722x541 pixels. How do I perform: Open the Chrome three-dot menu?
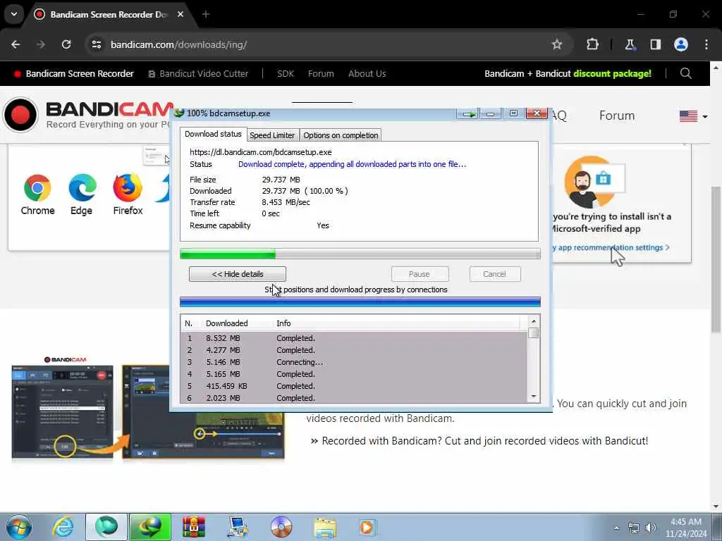tap(706, 44)
